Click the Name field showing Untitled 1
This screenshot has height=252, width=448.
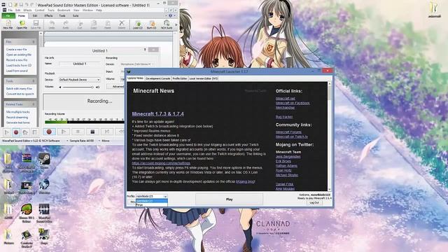point(80,64)
